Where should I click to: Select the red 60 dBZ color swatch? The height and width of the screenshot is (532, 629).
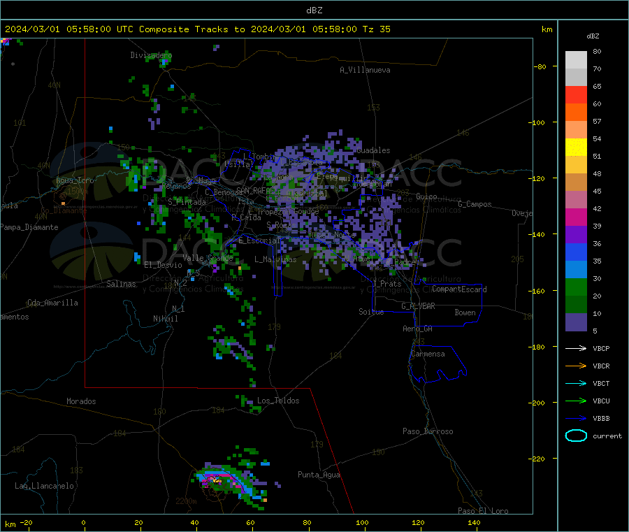(x=576, y=94)
